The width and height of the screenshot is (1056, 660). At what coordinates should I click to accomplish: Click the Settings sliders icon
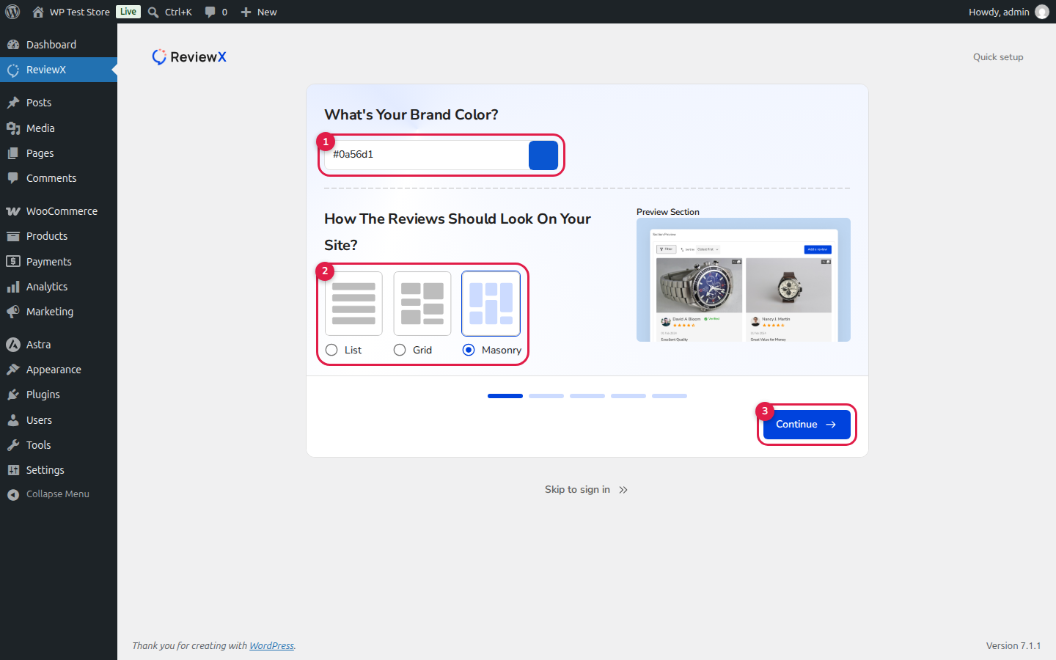[13, 470]
